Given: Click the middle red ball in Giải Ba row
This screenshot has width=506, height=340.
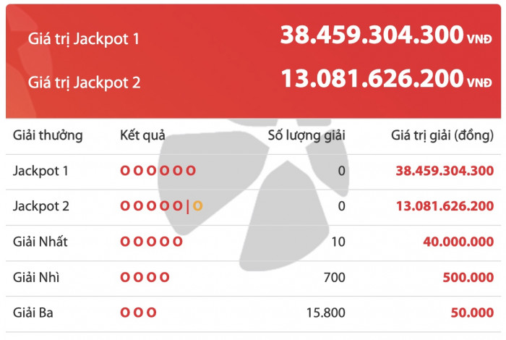Looking at the screenshot, I should 138,313.
